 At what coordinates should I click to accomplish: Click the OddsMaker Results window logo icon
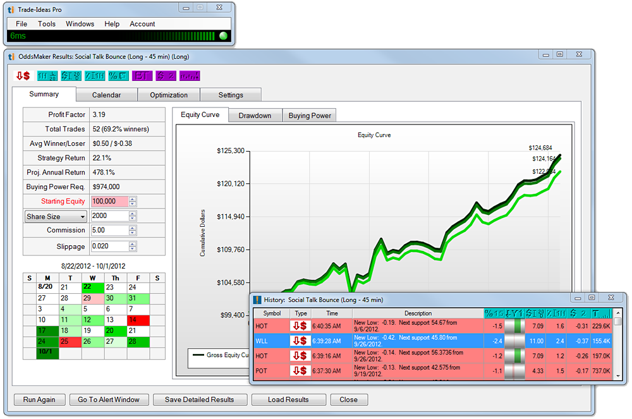(11, 57)
